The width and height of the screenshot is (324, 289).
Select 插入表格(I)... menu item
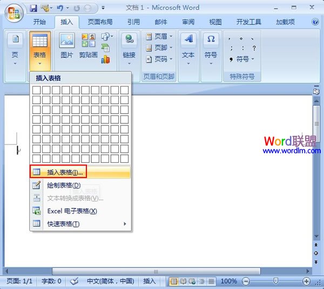coord(80,172)
